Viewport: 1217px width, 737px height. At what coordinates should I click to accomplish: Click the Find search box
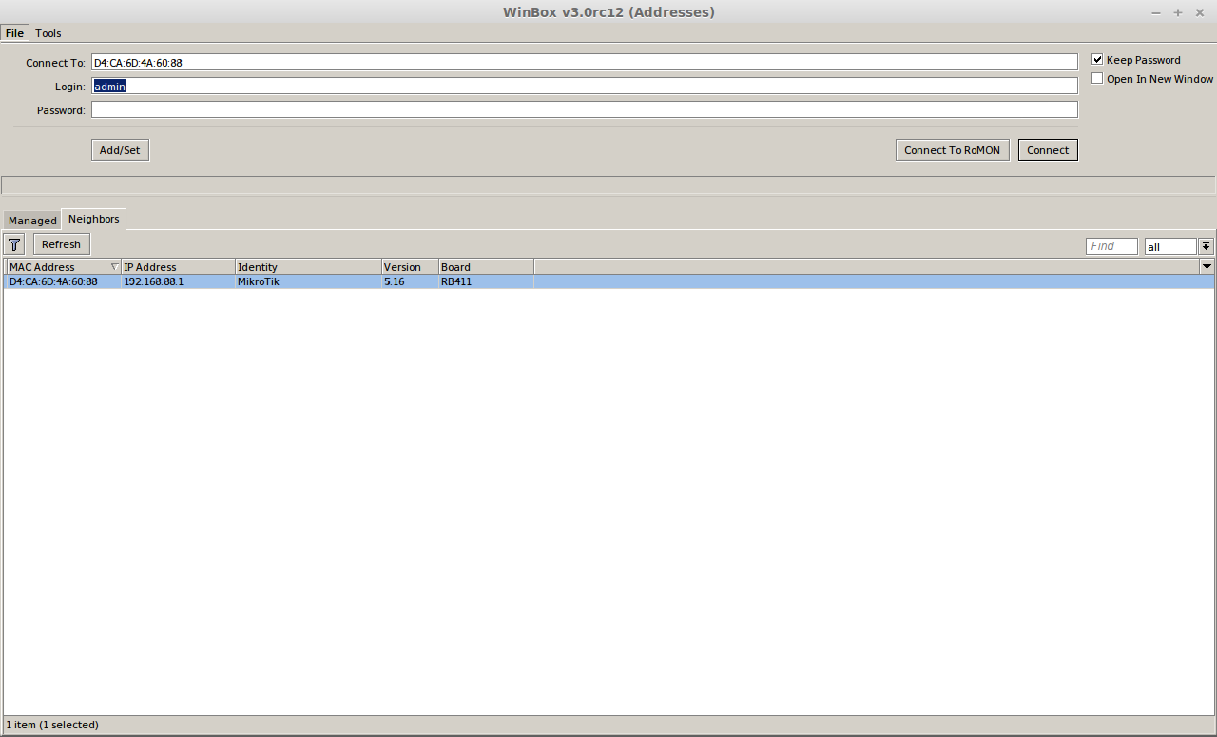click(x=1111, y=246)
